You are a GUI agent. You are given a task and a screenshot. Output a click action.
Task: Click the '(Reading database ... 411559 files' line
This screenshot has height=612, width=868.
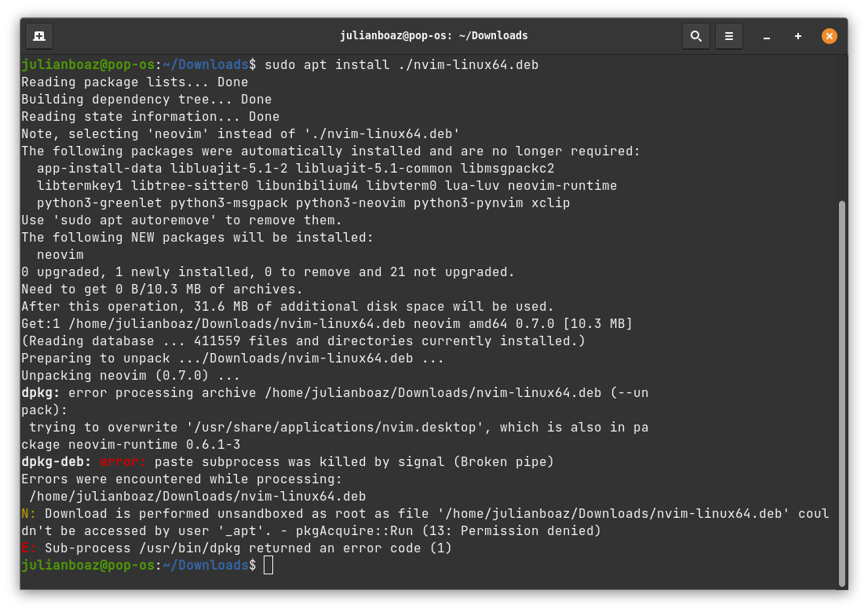pos(304,341)
